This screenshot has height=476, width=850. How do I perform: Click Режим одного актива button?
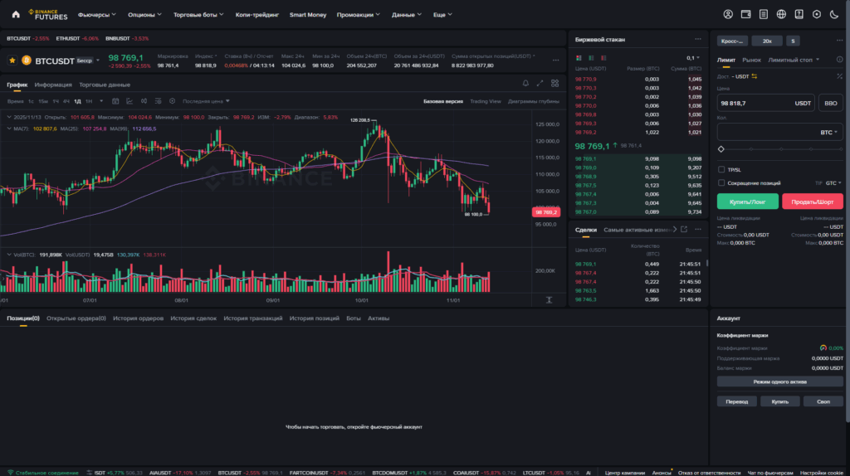coord(779,381)
